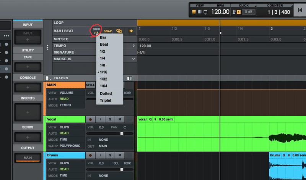Open the CLICK options corner arrow

click(255, 6)
